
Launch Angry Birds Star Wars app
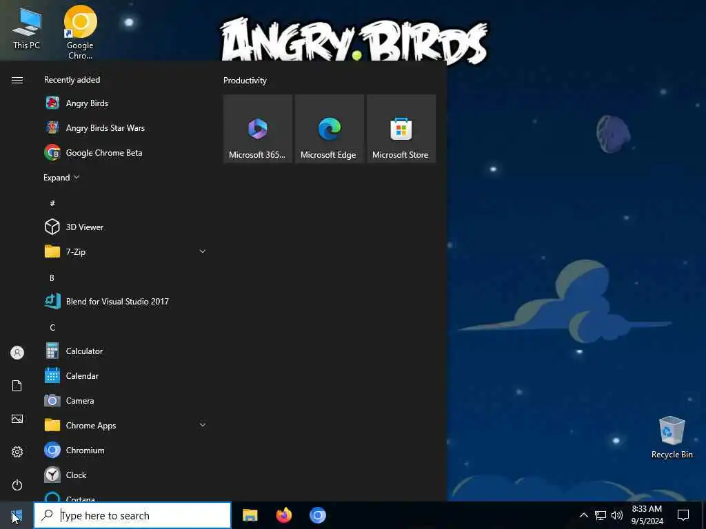click(126, 127)
